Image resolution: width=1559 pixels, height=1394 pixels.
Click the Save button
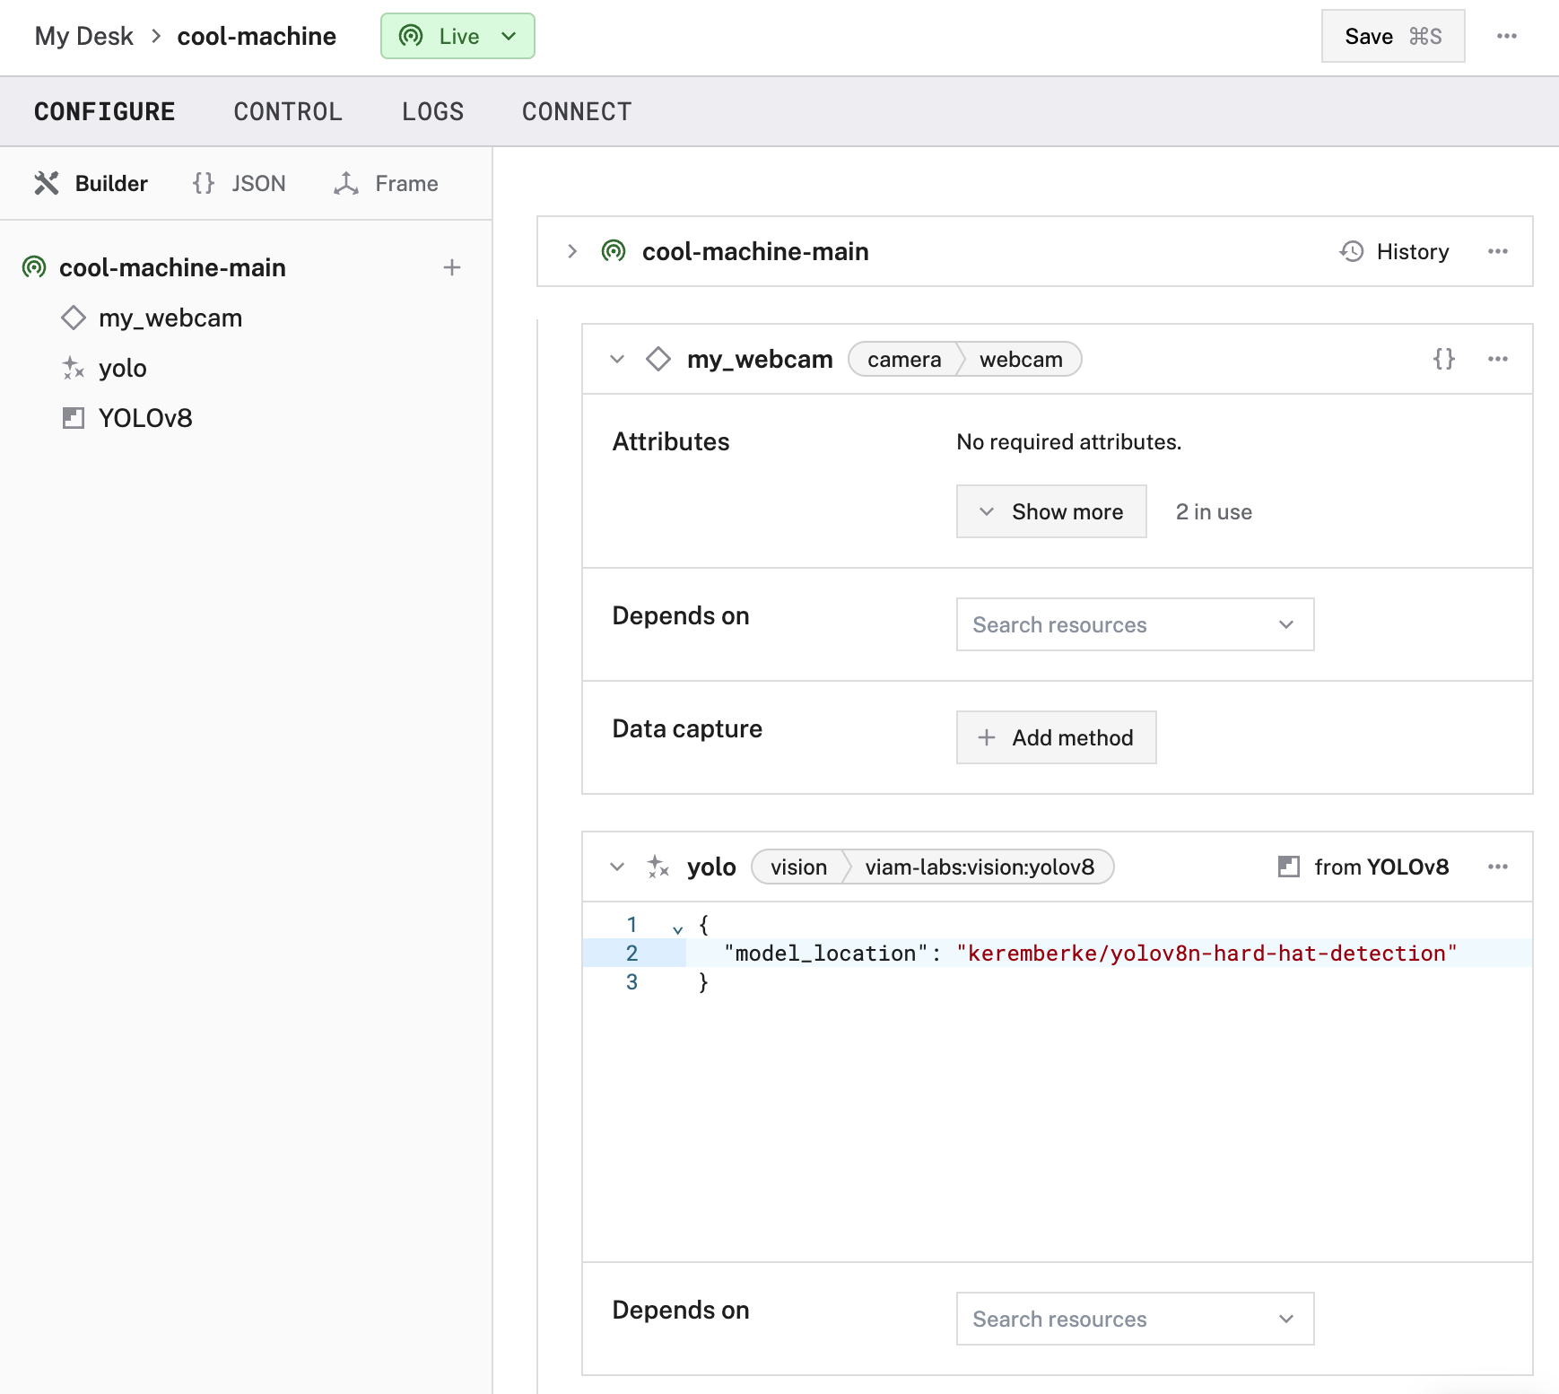click(1392, 36)
